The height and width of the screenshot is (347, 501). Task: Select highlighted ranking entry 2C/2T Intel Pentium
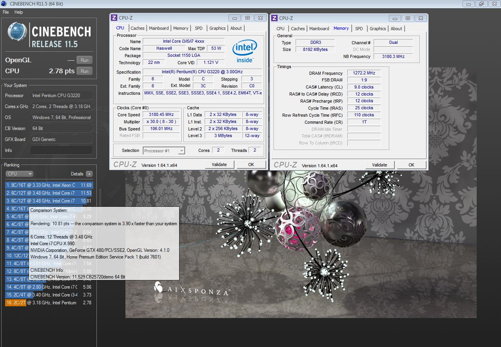click(49, 303)
